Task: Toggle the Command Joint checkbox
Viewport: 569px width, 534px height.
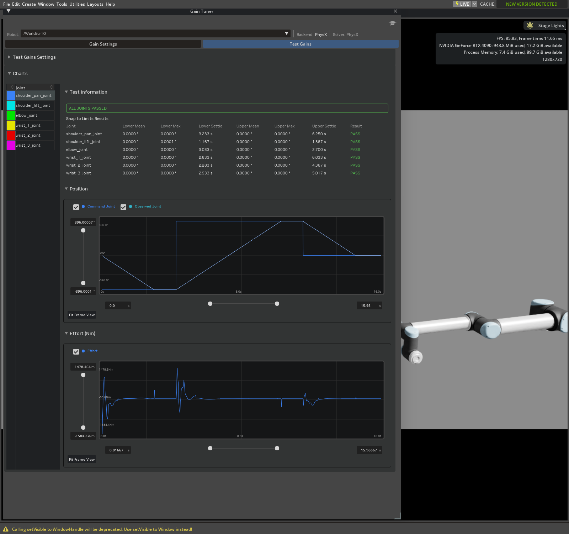Action: pyautogui.click(x=76, y=207)
